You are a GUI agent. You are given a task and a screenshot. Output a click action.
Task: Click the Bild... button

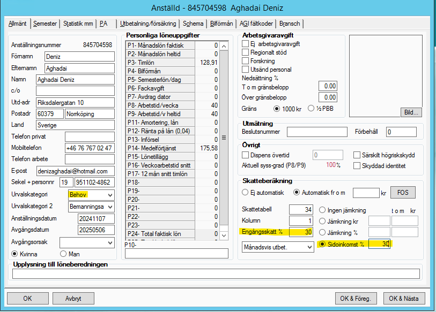pyautogui.click(x=411, y=112)
